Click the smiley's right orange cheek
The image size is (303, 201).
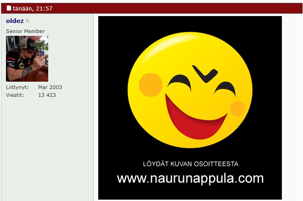tap(237, 108)
